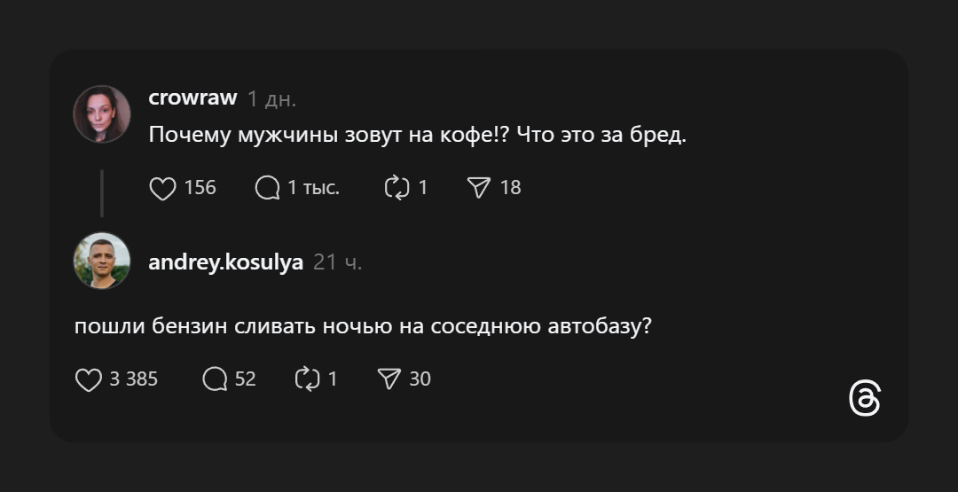Click the "1 тыс." replies count
This screenshot has width=958, height=492.
point(313,188)
